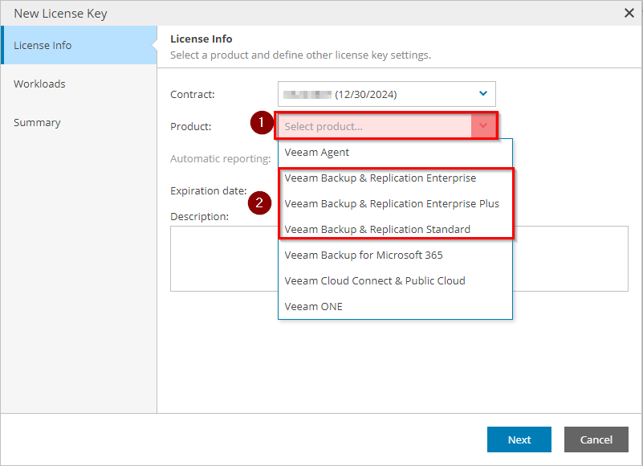This screenshot has width=643, height=466.
Task: Click the Contract field showing 12/30/2024
Action: pyautogui.click(x=386, y=94)
